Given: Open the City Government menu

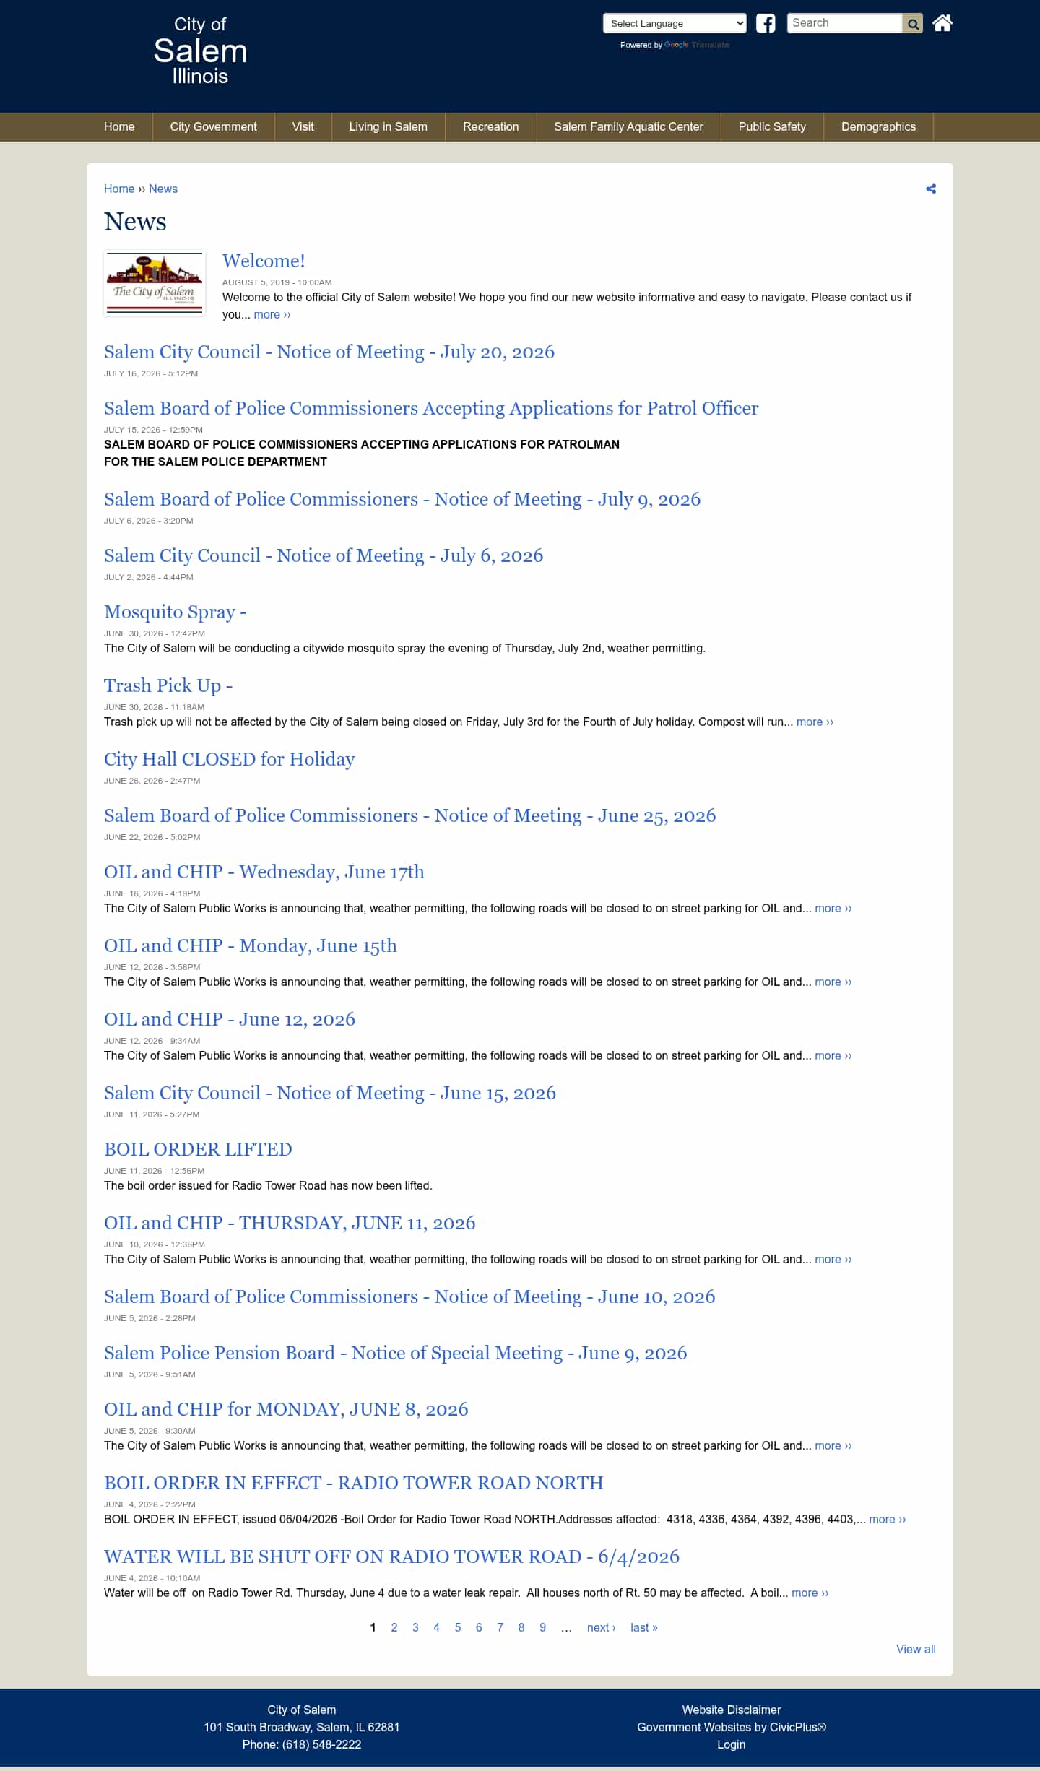Looking at the screenshot, I should point(213,126).
